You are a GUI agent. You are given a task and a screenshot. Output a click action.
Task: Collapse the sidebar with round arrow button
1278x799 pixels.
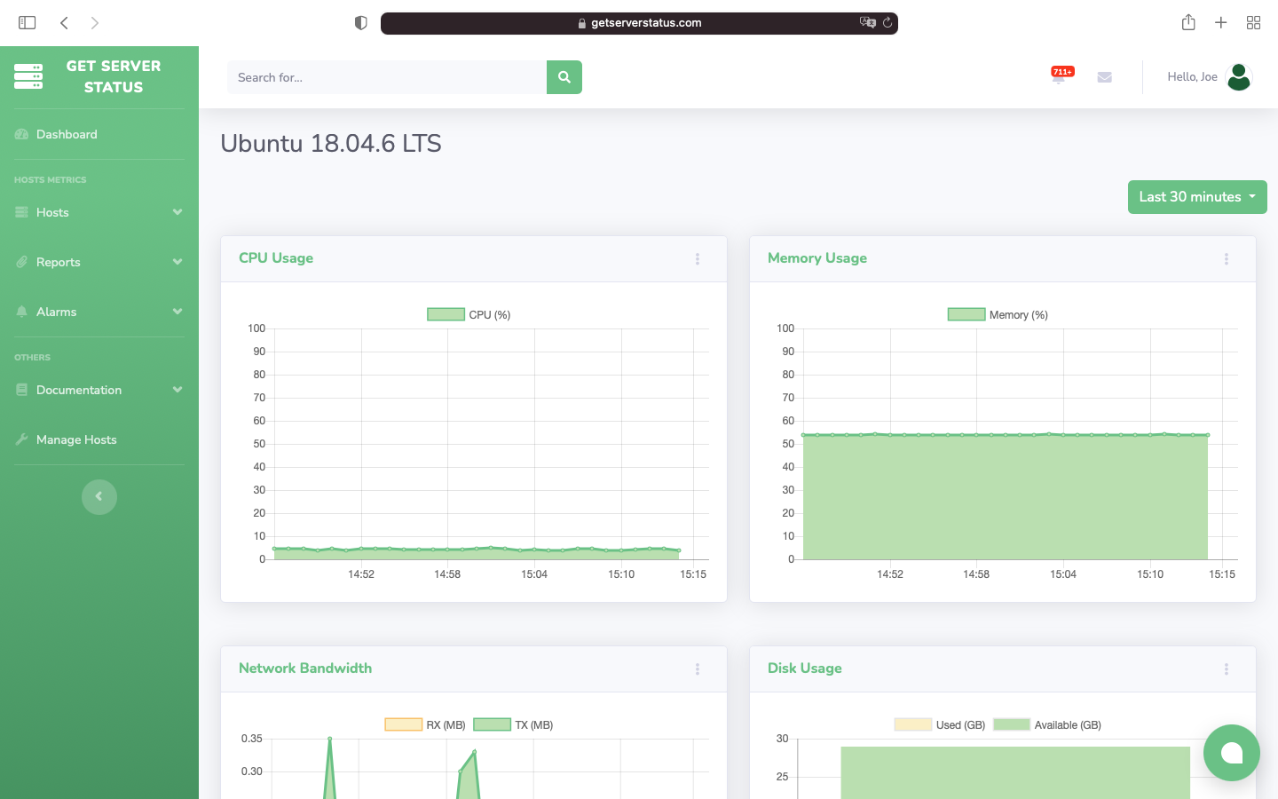click(x=99, y=496)
